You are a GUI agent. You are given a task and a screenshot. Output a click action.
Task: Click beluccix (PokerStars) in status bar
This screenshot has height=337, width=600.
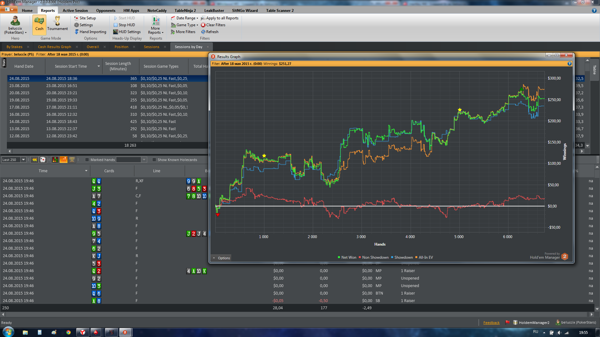[576, 322]
